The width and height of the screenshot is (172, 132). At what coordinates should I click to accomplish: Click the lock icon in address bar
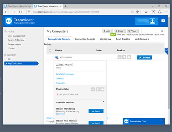(x=29, y=12)
